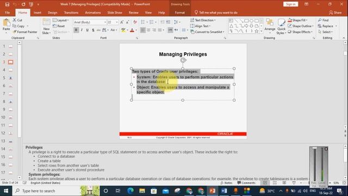Start the slide show from status bar
The height and width of the screenshot is (196, 348).
tap(294, 183)
